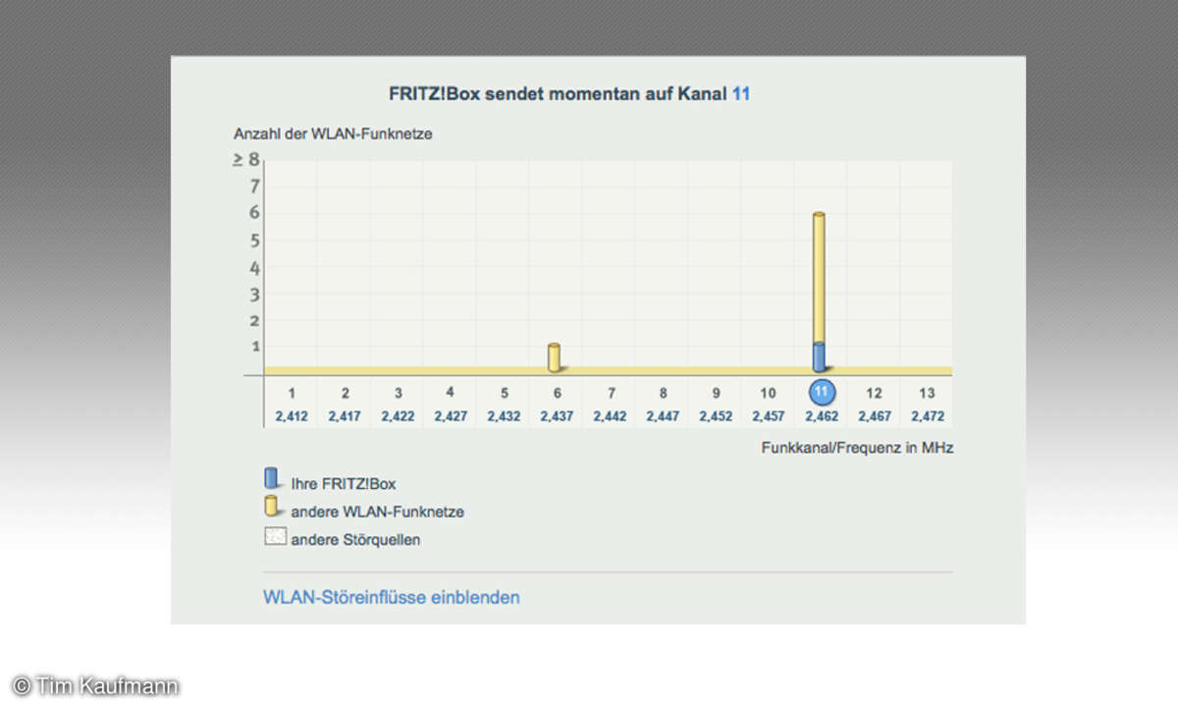Select channel 2 label on the axis
This screenshot has width=1178, height=707.
345,393
